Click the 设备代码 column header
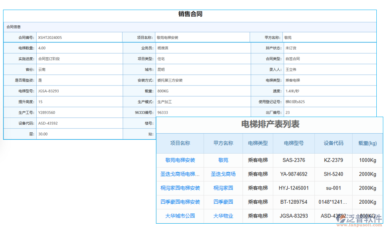This screenshot has width=386, height=231. [x=334, y=143]
